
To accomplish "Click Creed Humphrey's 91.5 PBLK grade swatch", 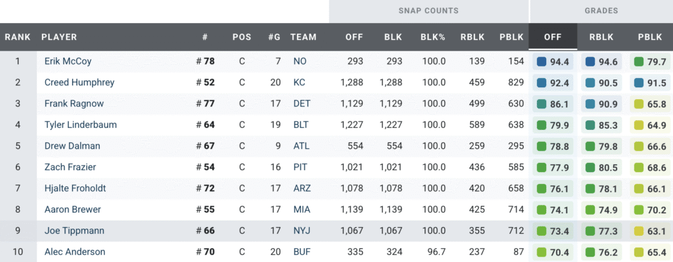I will [638, 83].
